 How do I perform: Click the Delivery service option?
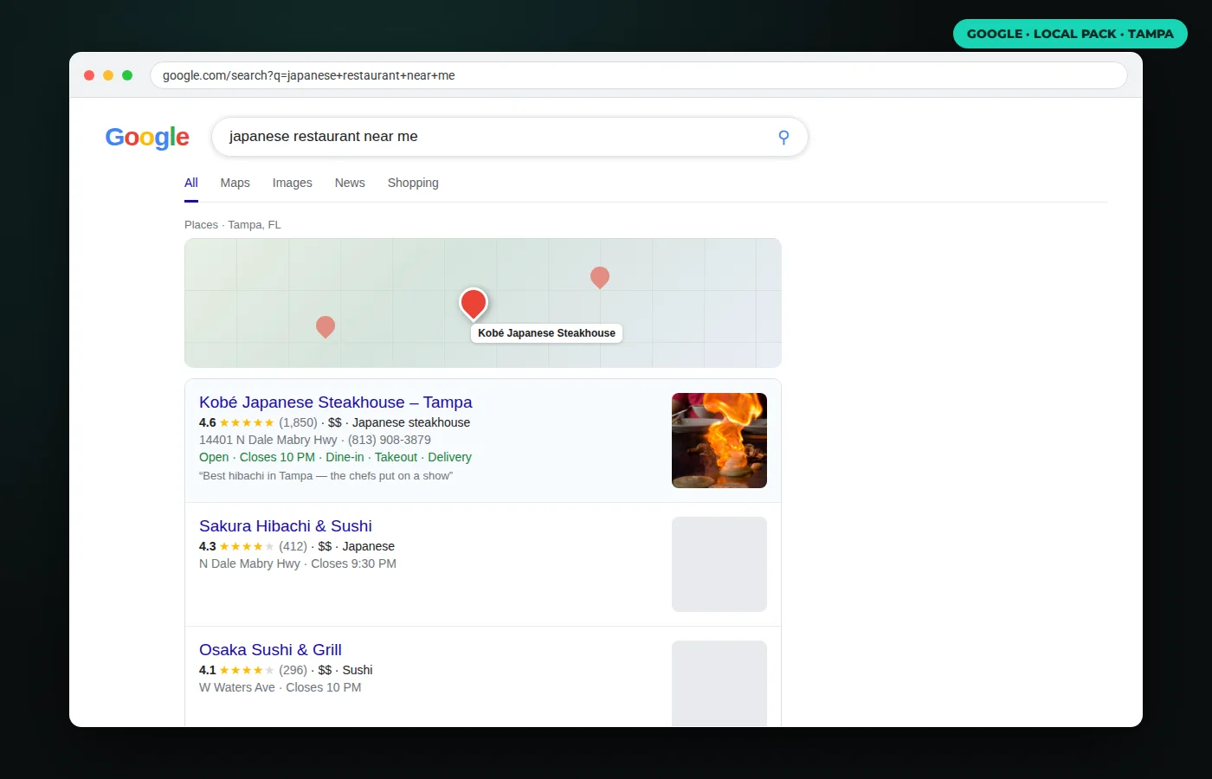pyautogui.click(x=449, y=457)
